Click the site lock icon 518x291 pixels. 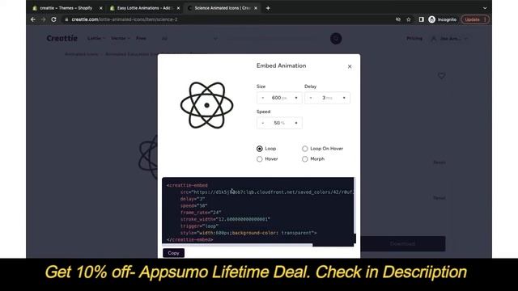[66, 19]
